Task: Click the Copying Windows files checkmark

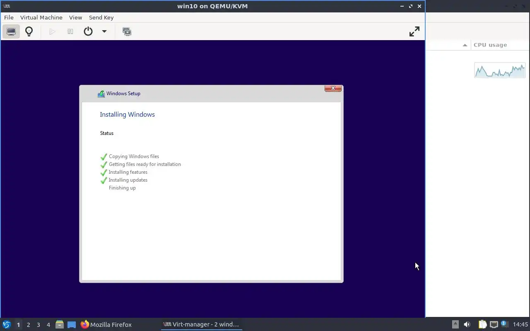Action: [x=104, y=157]
